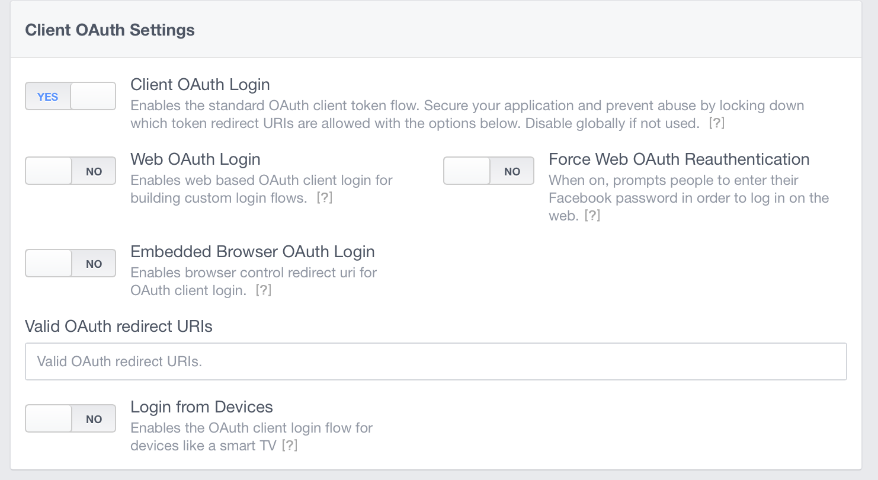
Task: Open help [?] for Web OAuth Login
Action: click(324, 198)
